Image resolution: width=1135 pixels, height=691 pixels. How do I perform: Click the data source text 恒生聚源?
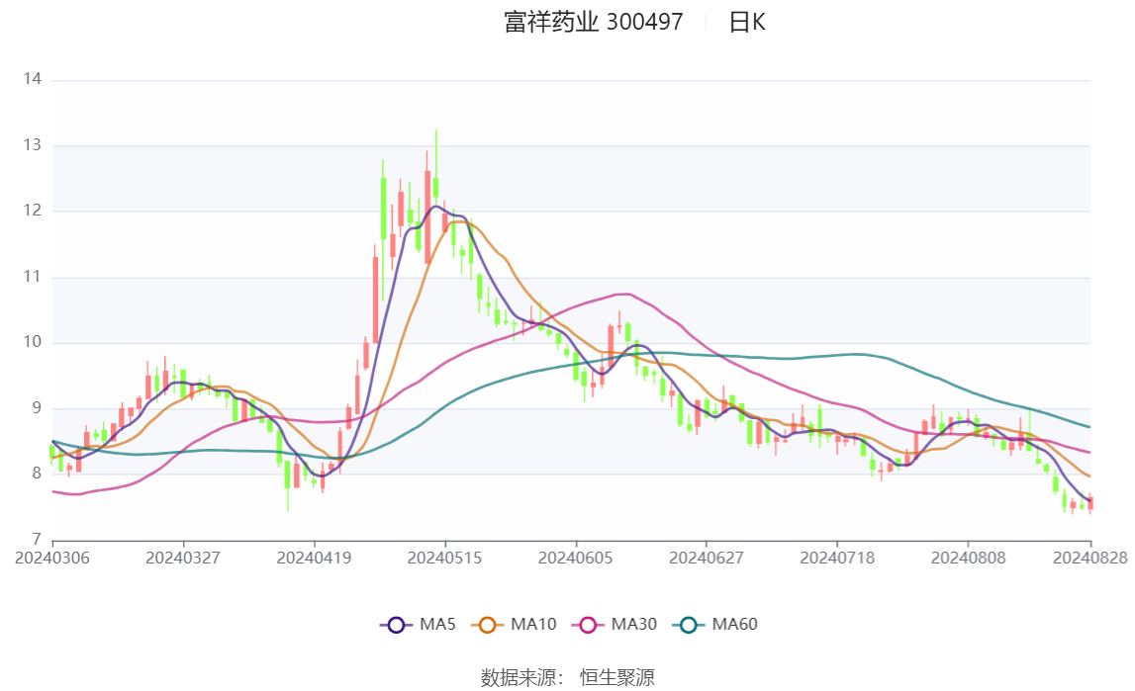616,678
